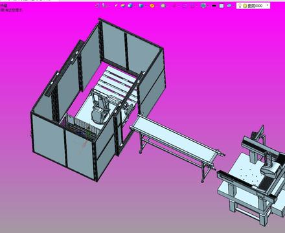Expand the arrow next to teal globe icon
The width and height of the screenshot is (285, 233).
pos(208,6)
